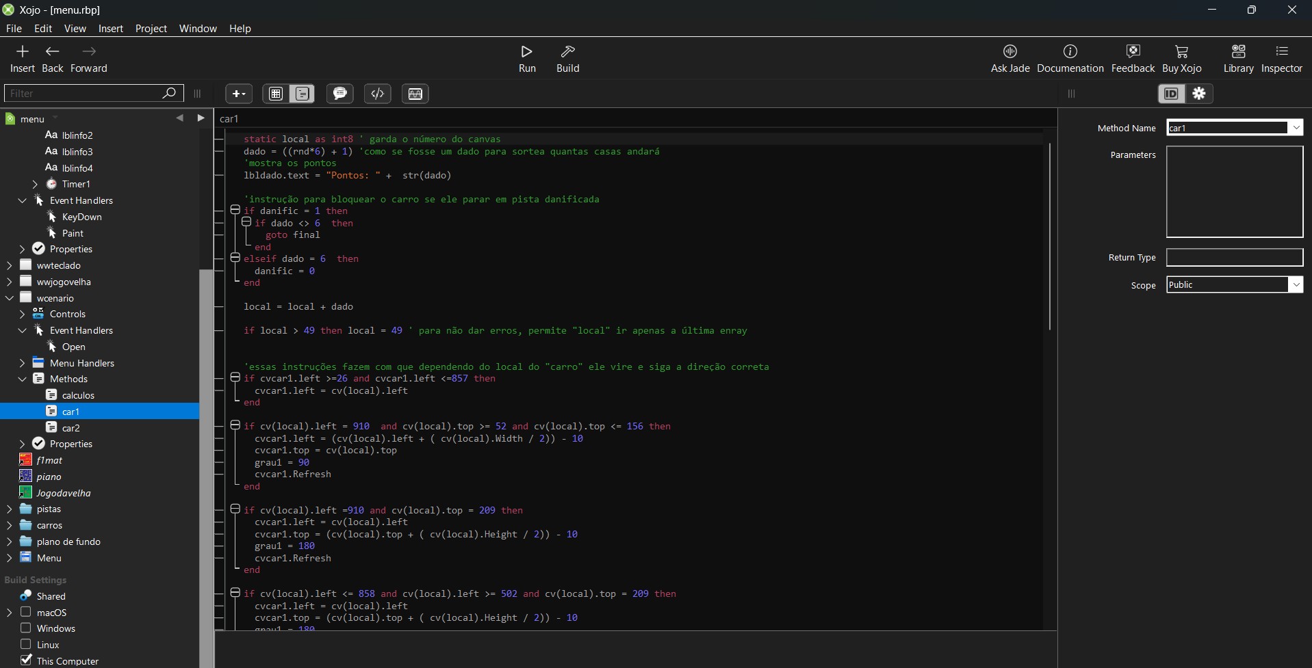Toggle the Inspector panel
Image resolution: width=1312 pixels, height=668 pixels.
1281,52
